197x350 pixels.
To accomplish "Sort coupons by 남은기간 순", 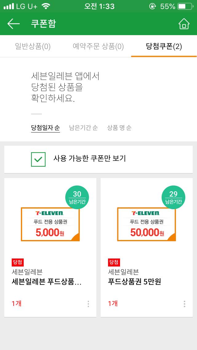I will pos(83,128).
